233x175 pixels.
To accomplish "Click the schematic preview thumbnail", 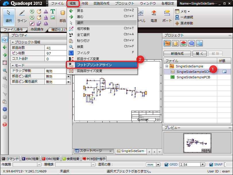I will 197,143.
